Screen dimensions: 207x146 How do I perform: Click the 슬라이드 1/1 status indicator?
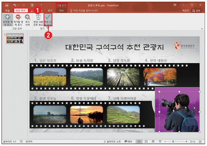(x=9, y=142)
